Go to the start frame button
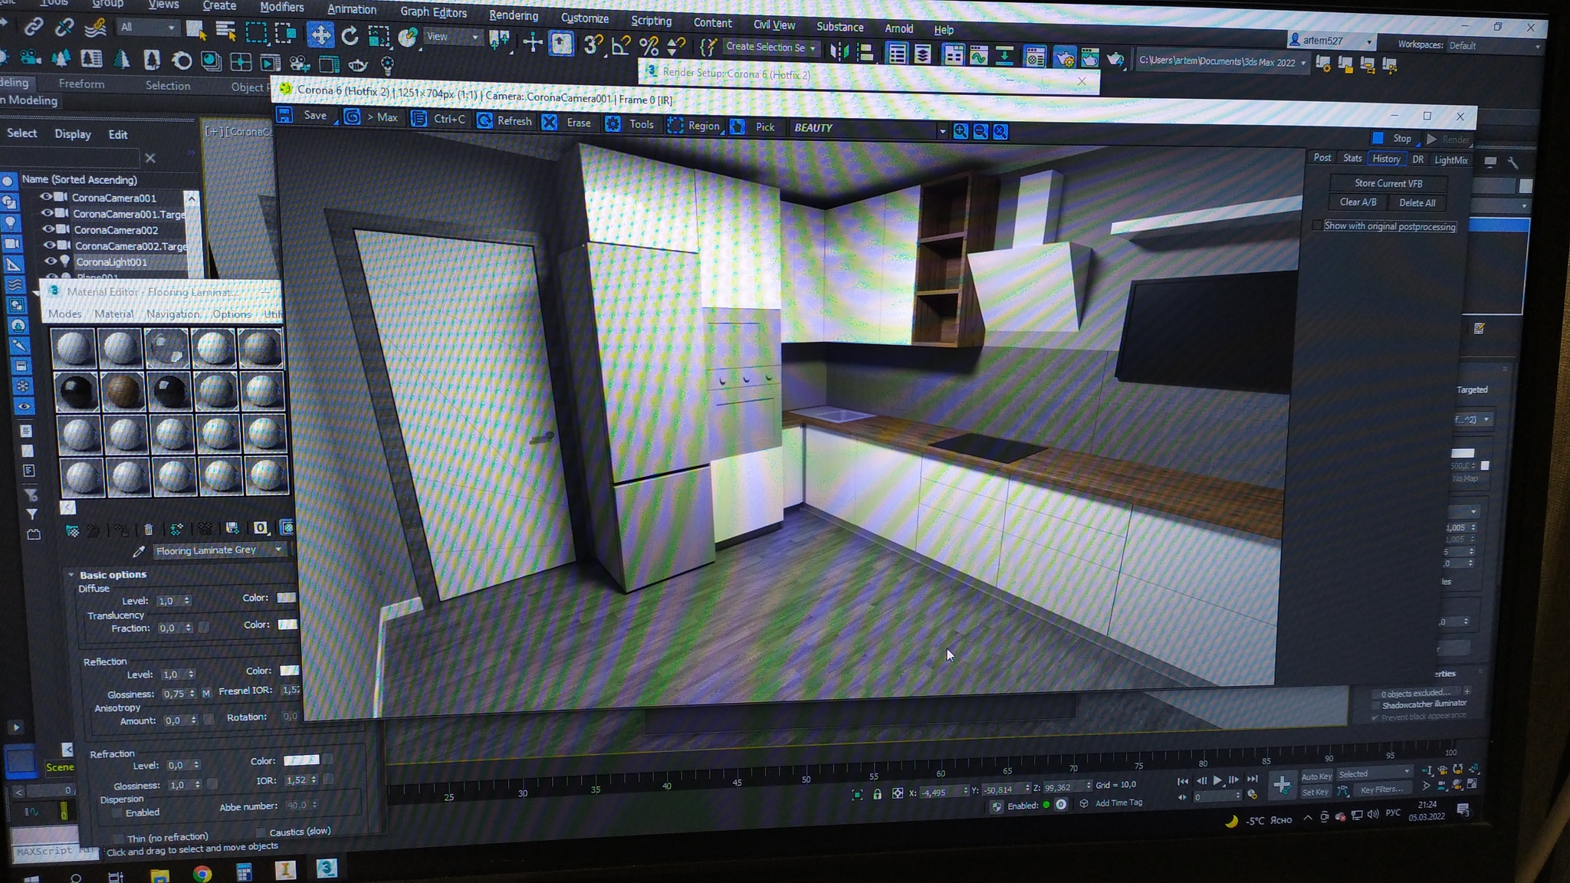The height and width of the screenshot is (883, 1570). tap(1182, 781)
